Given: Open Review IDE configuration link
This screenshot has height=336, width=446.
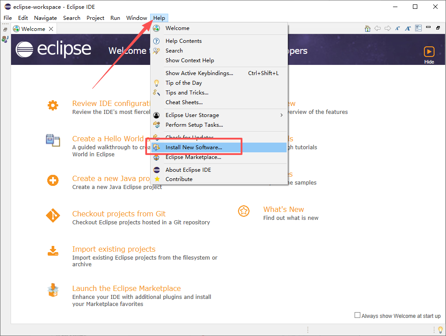Looking at the screenshot, I should pyautogui.click(x=111, y=103).
